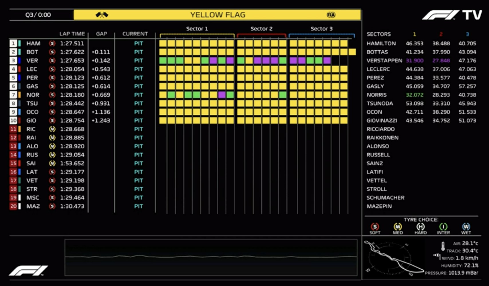The height and width of the screenshot is (286, 489).
Task: Click VERSTAPPEN in sectors panel
Action: point(384,61)
